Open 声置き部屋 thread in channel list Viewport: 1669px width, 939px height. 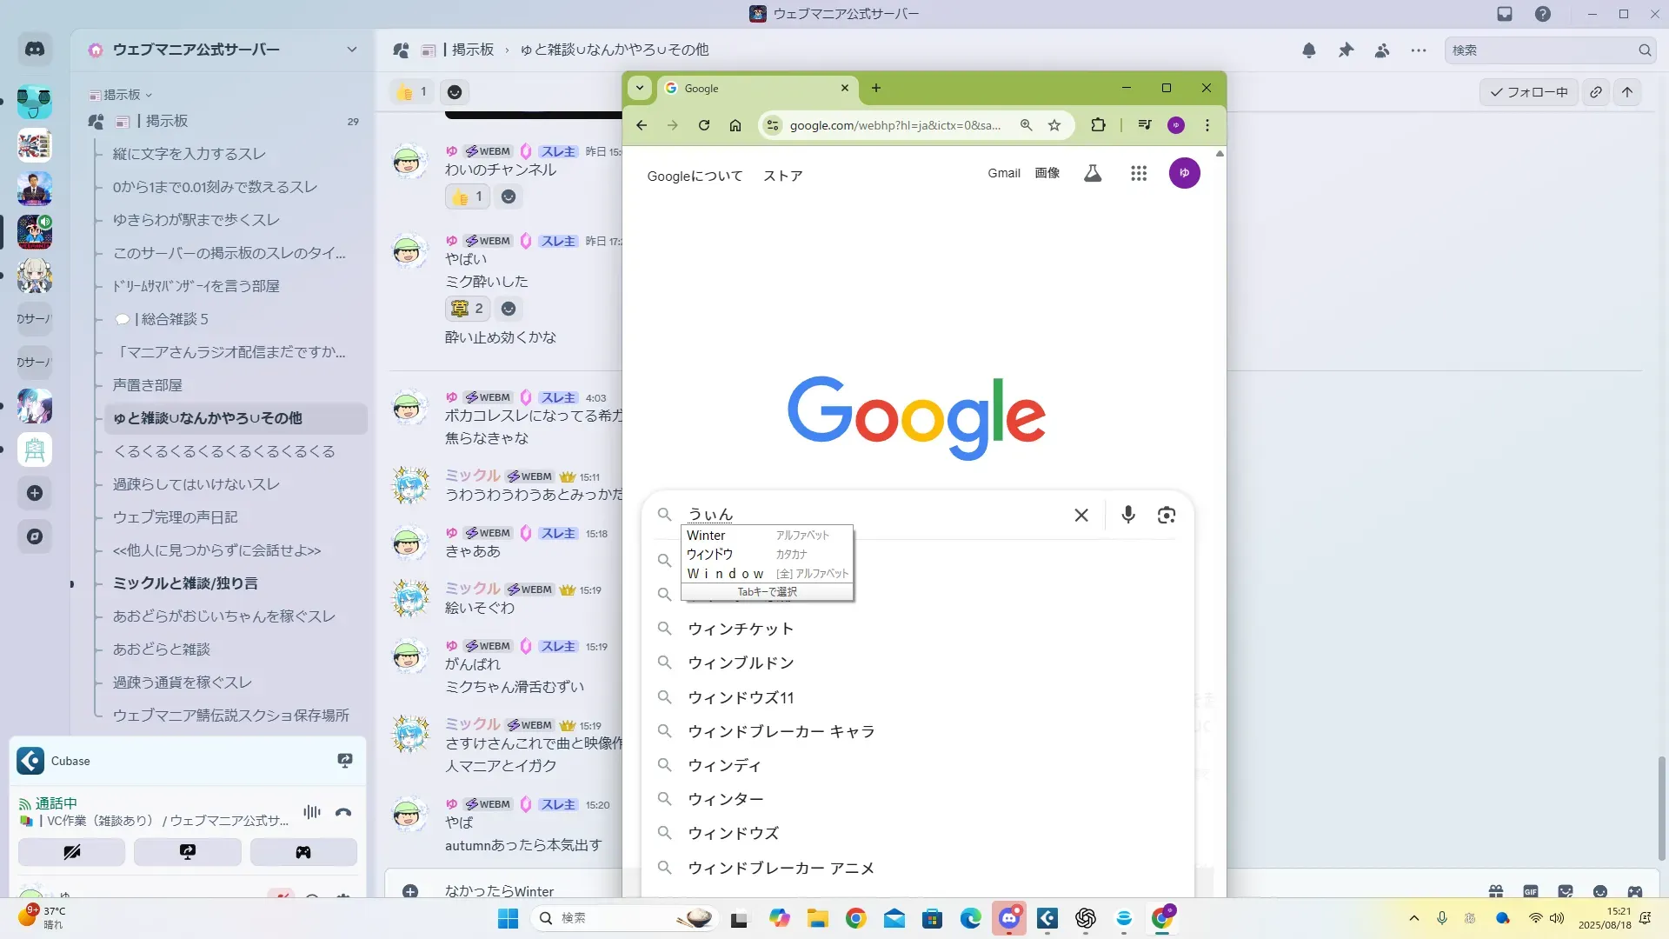pyautogui.click(x=148, y=385)
